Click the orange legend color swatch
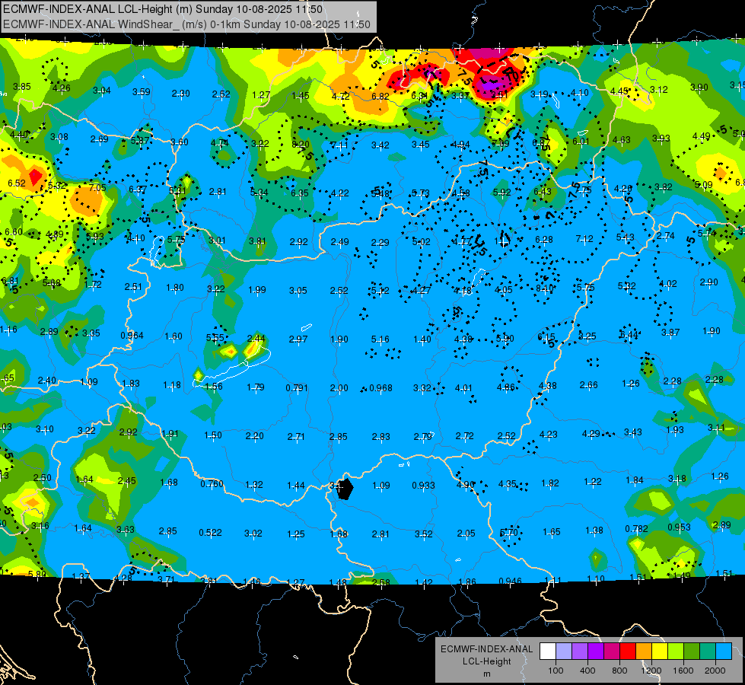This screenshot has height=685, width=745. tap(644, 652)
